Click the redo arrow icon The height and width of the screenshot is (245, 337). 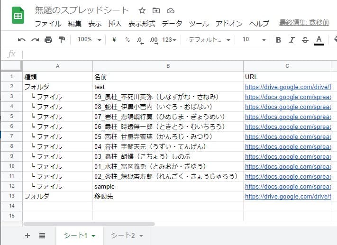click(35, 40)
